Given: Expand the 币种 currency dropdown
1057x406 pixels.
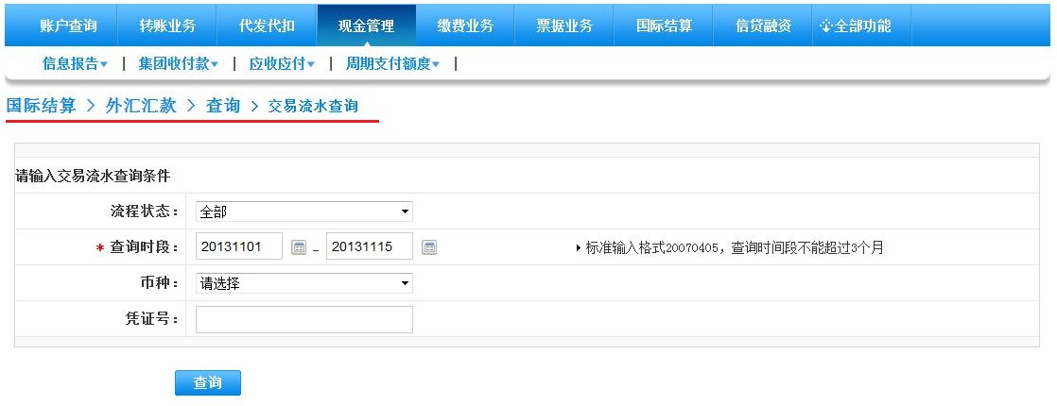Looking at the screenshot, I should (303, 283).
